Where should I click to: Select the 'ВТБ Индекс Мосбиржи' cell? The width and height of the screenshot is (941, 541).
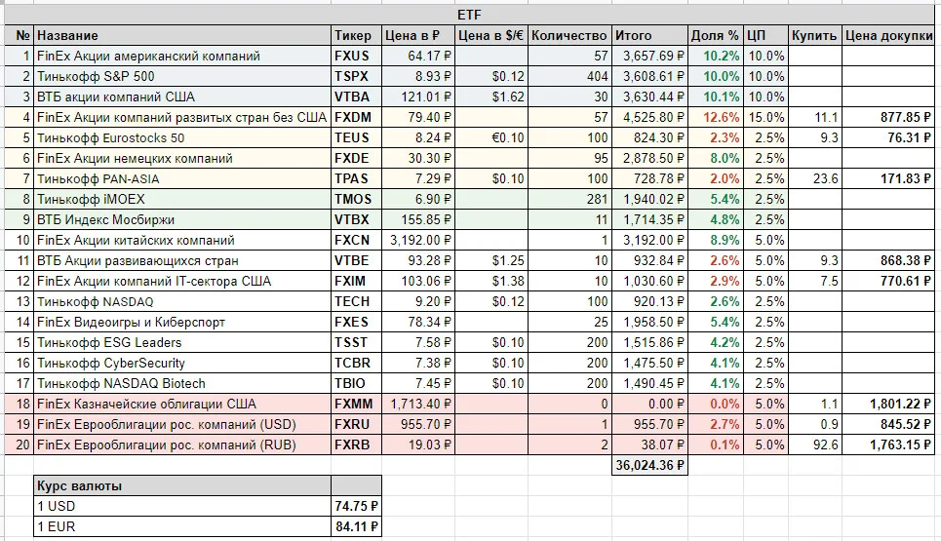[x=182, y=219]
